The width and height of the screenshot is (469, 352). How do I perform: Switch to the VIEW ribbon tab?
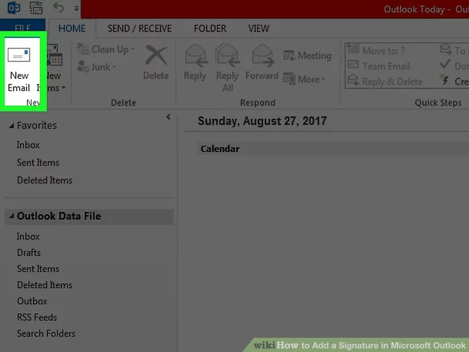click(259, 28)
